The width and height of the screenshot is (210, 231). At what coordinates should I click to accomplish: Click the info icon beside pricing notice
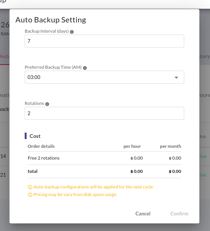coord(30,195)
